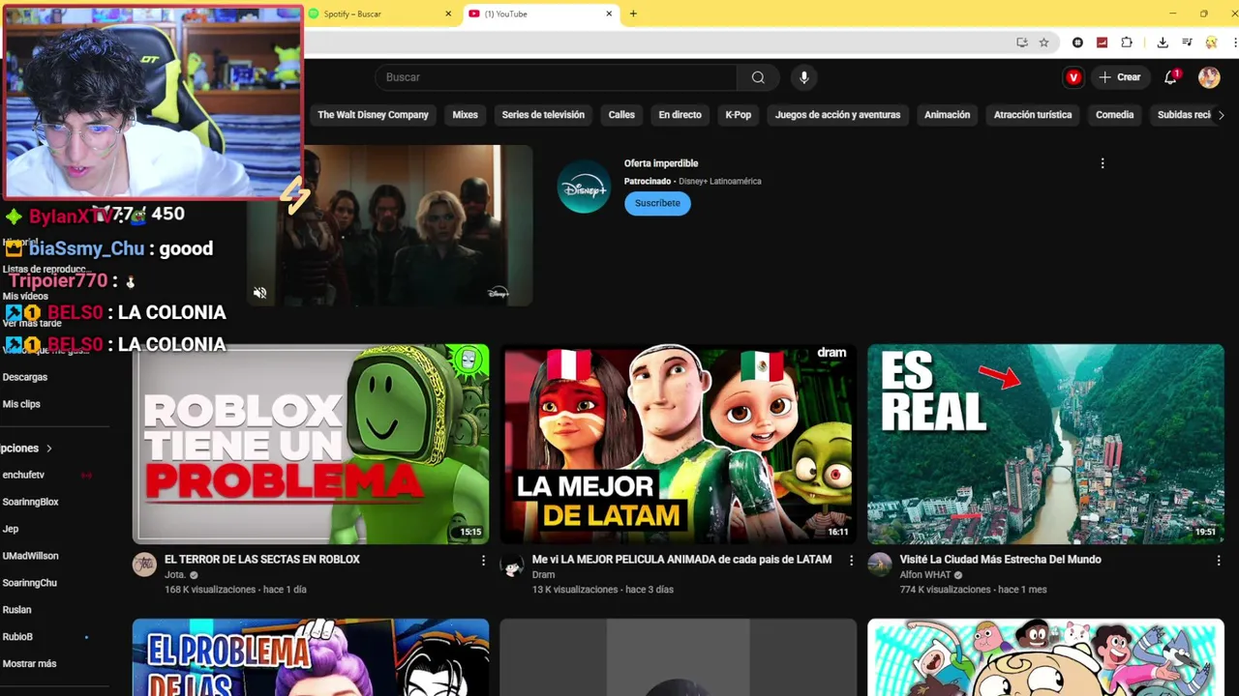
Task: Select the Comedia filter chip
Action: click(x=1114, y=115)
